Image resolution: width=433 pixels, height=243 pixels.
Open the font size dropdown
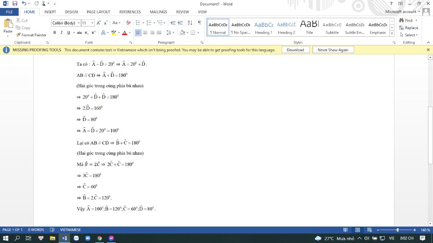tap(92, 23)
